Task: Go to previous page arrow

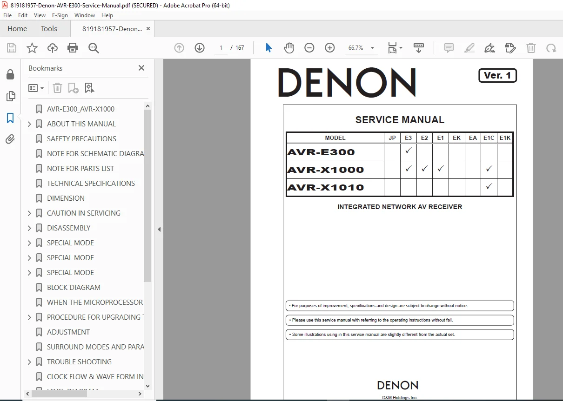Action: 179,48
